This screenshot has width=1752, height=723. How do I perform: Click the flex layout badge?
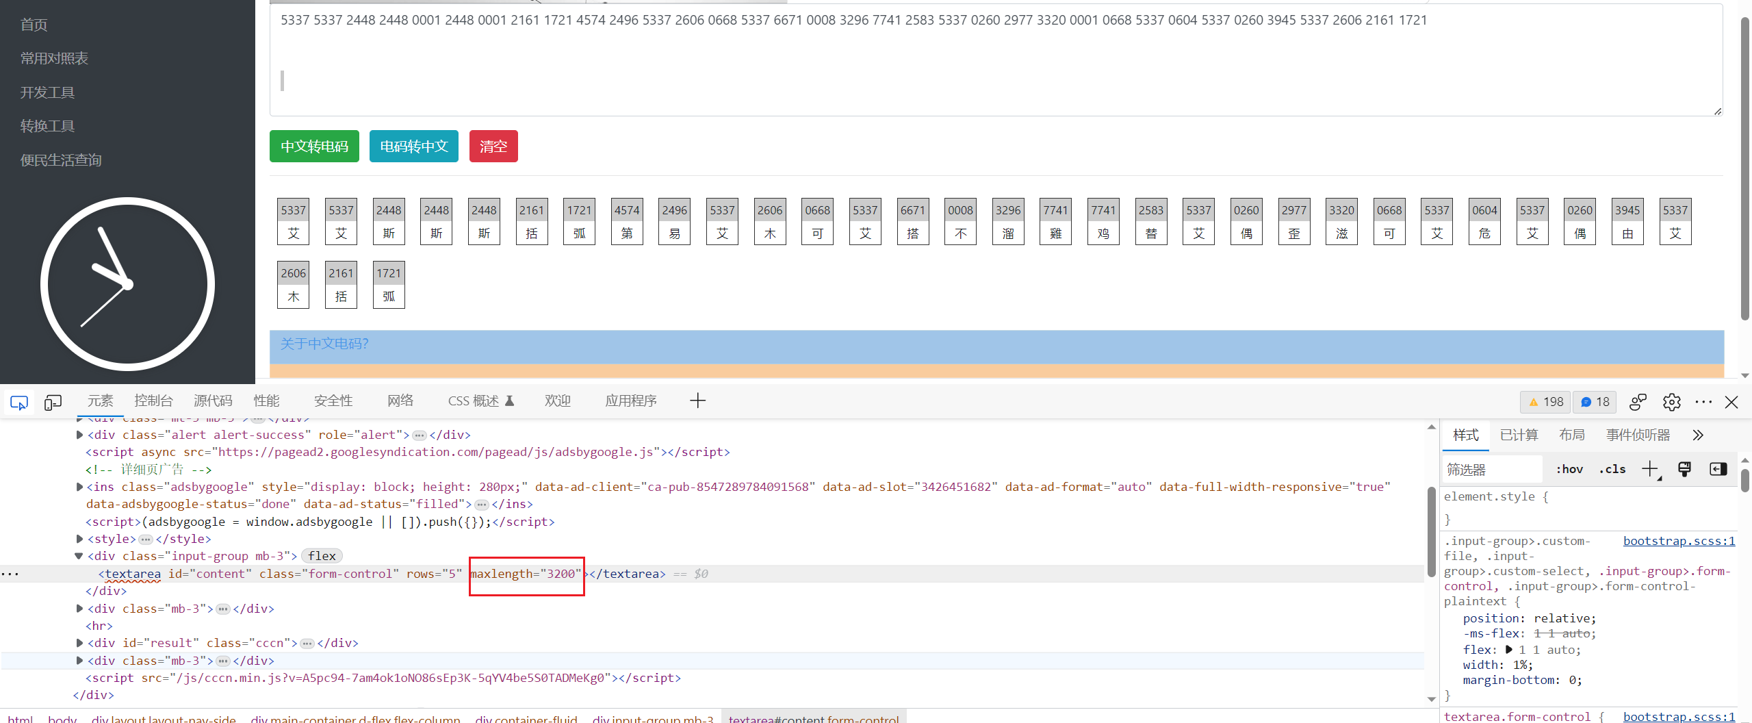pyautogui.click(x=322, y=556)
